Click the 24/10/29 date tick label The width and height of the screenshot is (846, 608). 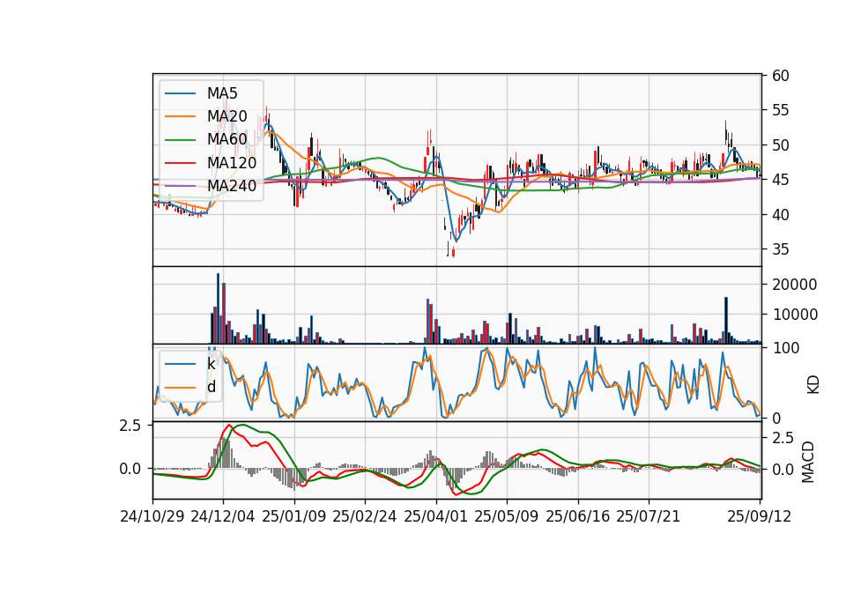(x=152, y=516)
